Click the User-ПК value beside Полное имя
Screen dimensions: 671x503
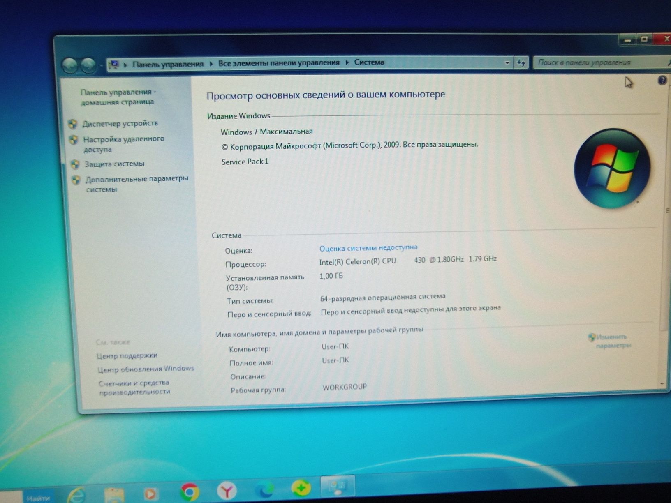[335, 360]
